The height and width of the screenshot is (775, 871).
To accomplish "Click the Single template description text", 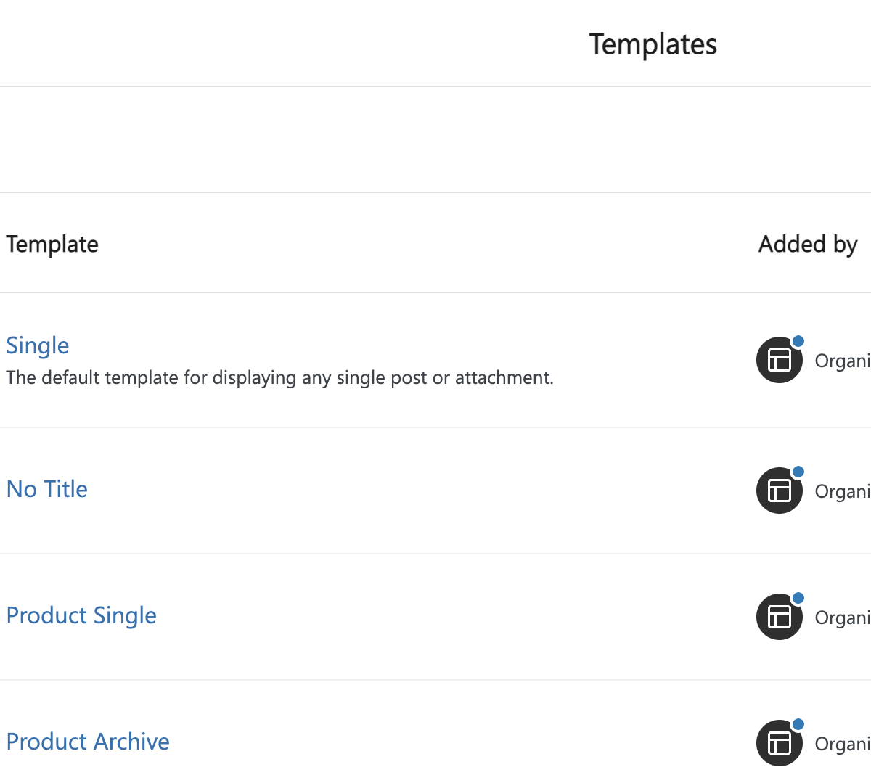I will point(279,378).
